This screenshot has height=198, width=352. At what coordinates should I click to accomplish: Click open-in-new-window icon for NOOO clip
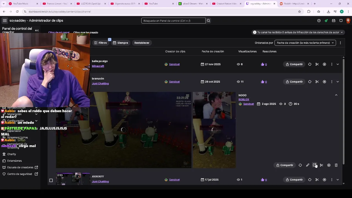click(x=315, y=165)
